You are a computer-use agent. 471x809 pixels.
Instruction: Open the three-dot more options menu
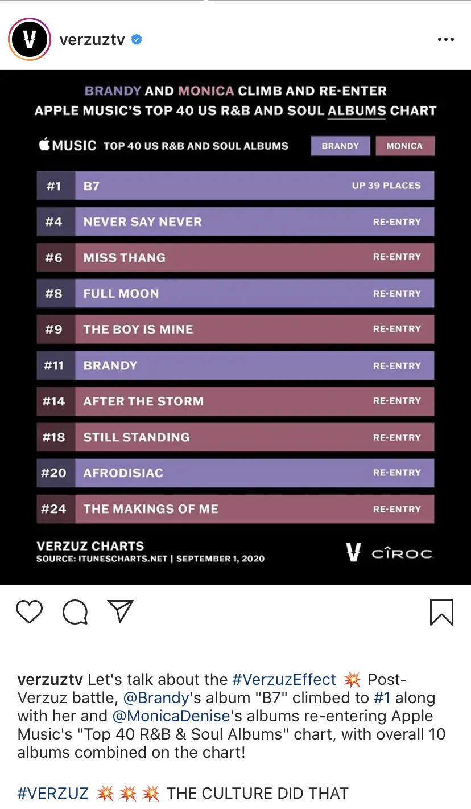pos(446,39)
